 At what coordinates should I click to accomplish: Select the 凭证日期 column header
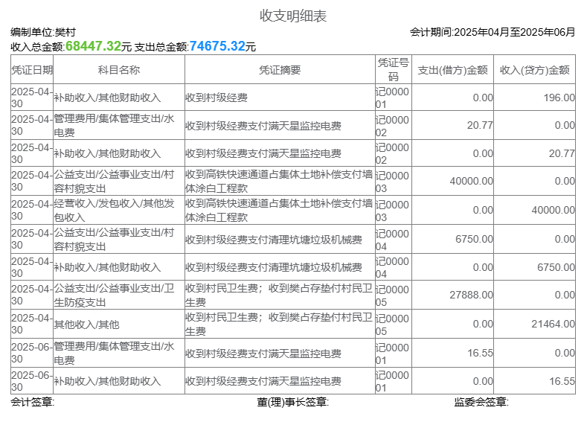pyautogui.click(x=32, y=70)
